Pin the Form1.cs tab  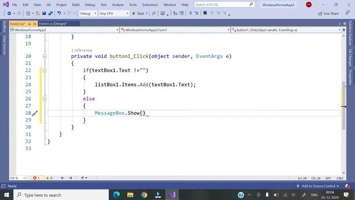[29, 24]
